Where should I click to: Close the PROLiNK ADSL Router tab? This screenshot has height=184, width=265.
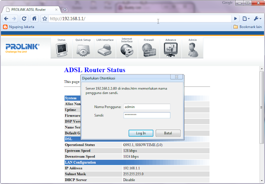coord(56,10)
